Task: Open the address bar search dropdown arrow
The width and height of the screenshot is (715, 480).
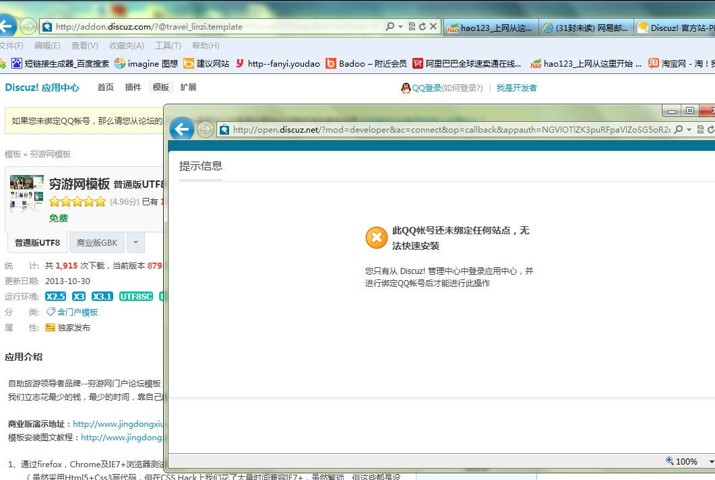Action: click(x=401, y=27)
